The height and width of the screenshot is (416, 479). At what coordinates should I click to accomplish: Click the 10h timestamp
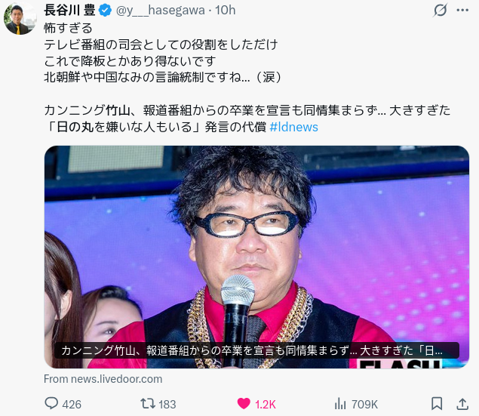pyautogui.click(x=225, y=10)
